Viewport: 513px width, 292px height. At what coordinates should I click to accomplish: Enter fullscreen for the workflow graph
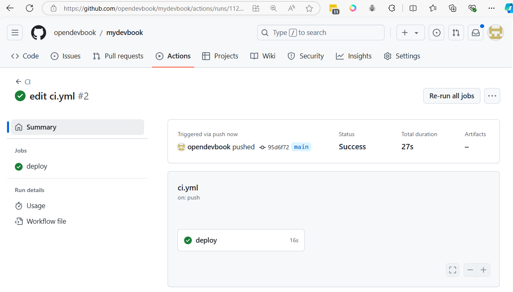(x=452, y=270)
